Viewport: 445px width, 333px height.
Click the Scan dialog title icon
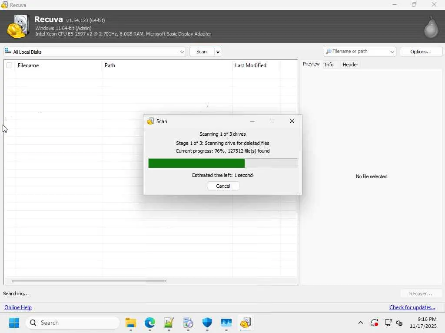click(x=150, y=121)
